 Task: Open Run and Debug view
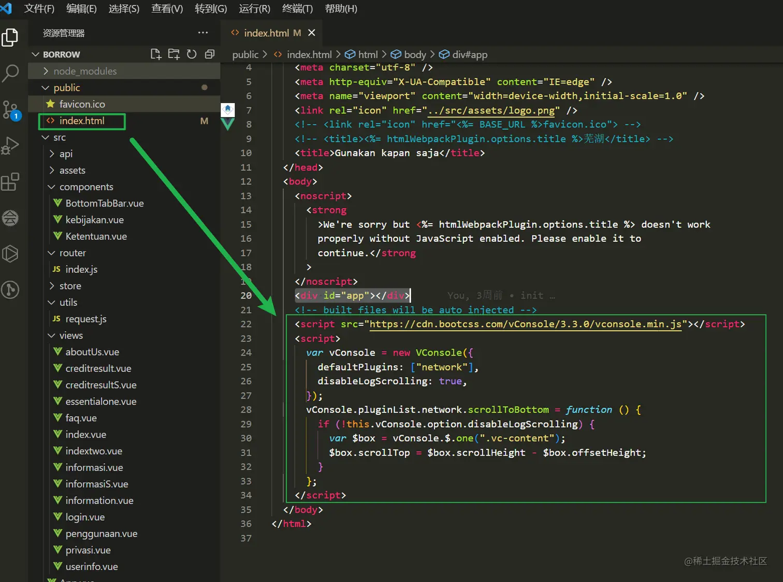pyautogui.click(x=10, y=146)
